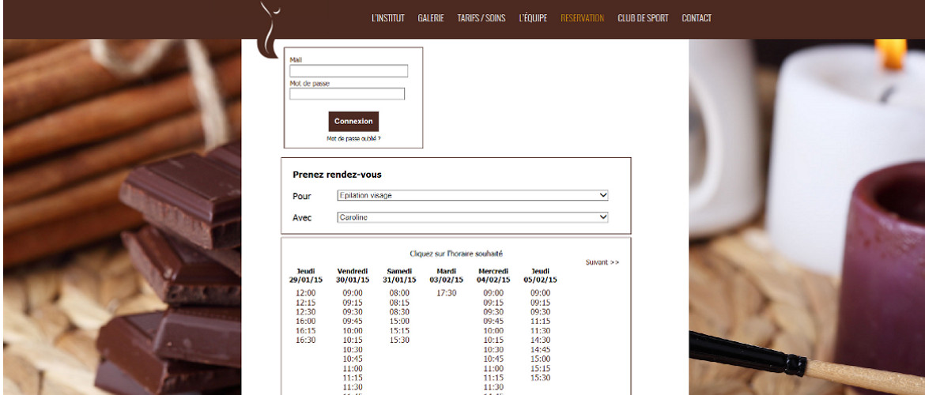Book Mercredi 04/02/15 at 10:30
The width and height of the screenshot is (925, 395).
point(494,350)
